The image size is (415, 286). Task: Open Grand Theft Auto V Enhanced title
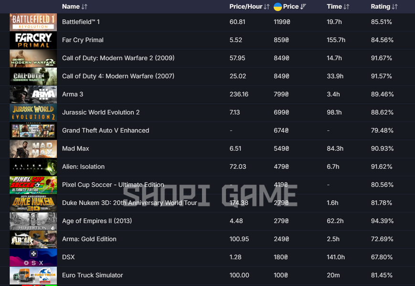106,131
